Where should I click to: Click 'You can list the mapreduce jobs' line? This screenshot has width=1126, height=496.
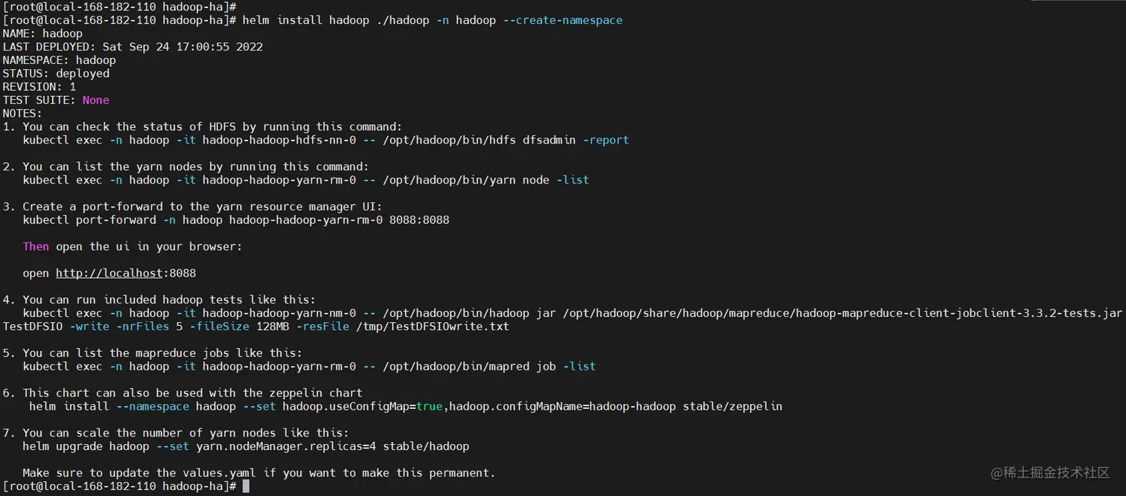(152, 353)
